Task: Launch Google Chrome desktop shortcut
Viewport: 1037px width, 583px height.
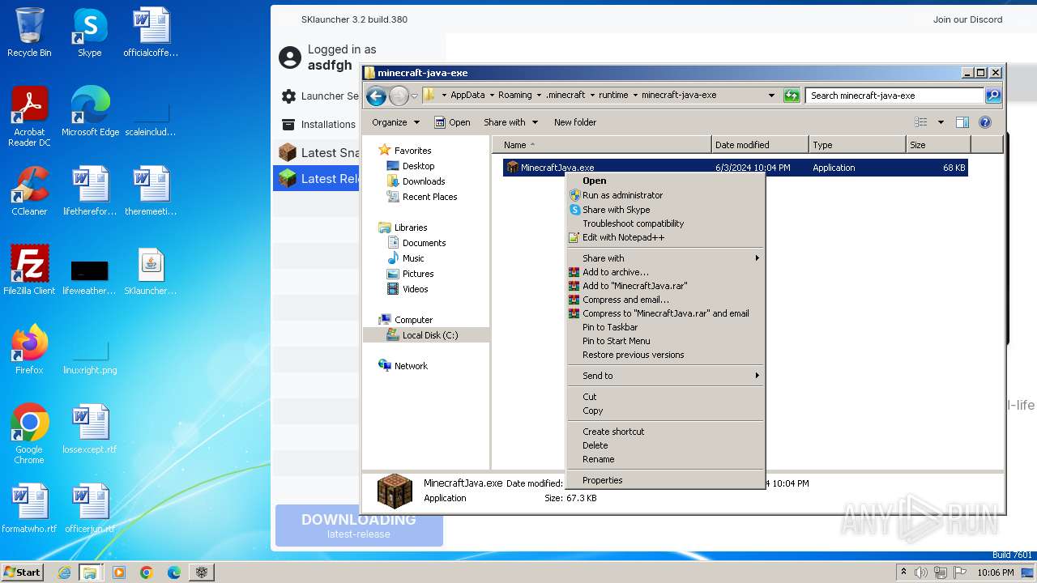Action: 29,434
